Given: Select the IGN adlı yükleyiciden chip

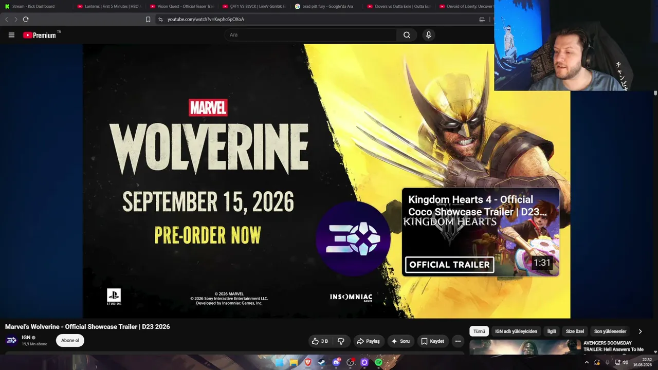Looking at the screenshot, I should 516,331.
